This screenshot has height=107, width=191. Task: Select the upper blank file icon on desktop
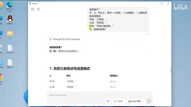[10, 49]
